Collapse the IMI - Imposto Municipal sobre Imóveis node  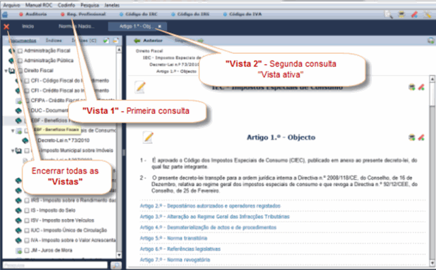12,151
